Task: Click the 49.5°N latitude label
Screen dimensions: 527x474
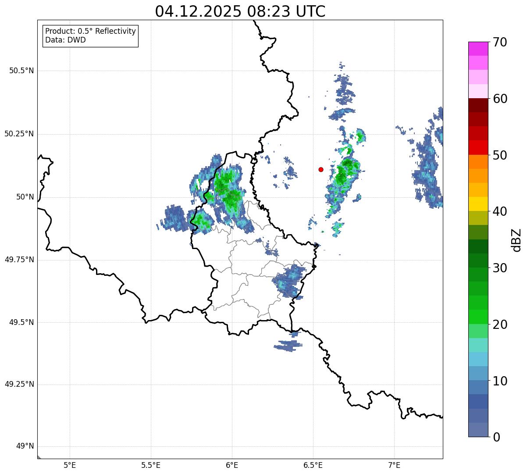Action: click(x=21, y=322)
